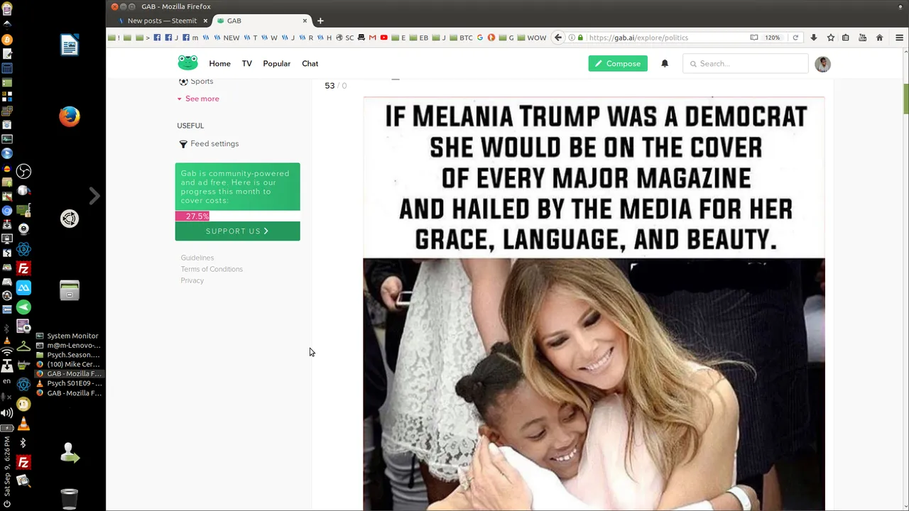Open the Chat section

pos(310,64)
